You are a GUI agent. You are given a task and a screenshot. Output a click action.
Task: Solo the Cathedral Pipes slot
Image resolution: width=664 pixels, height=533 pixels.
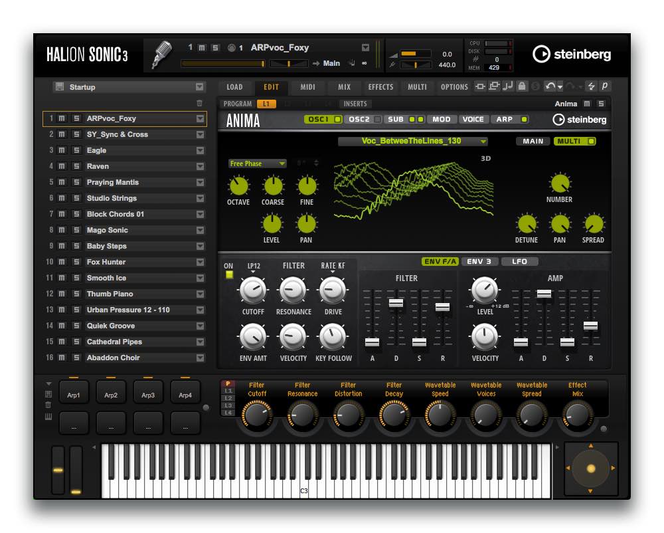[76, 342]
